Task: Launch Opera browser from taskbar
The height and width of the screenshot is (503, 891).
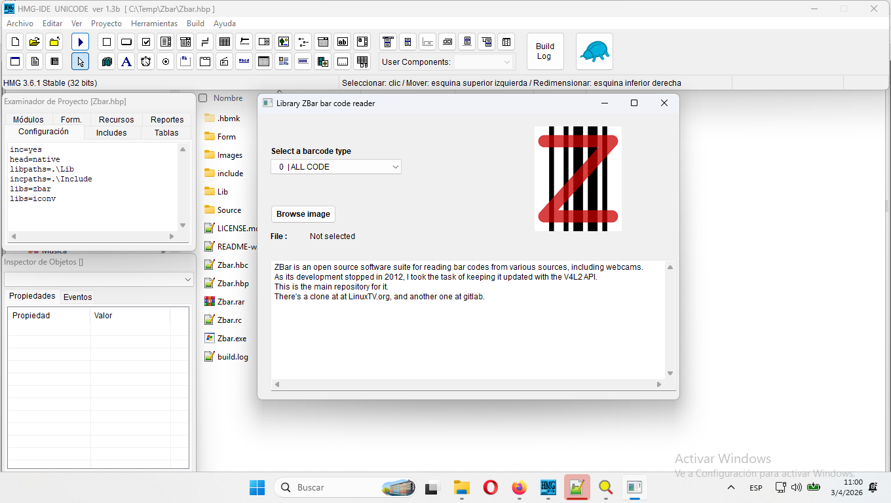Action: [491, 487]
